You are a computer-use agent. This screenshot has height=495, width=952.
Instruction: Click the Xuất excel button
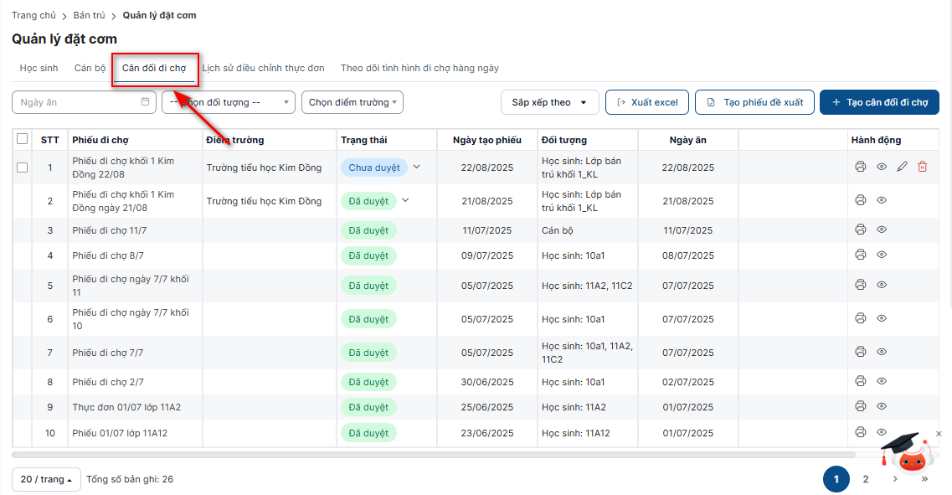[x=646, y=102]
